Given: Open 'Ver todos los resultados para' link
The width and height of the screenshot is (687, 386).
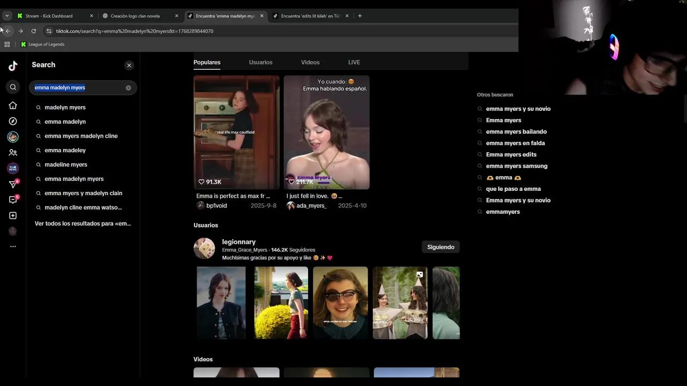Looking at the screenshot, I should (83, 224).
